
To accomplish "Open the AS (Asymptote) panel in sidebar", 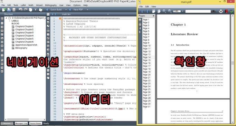I will pyautogui.click(x=2, y=72).
